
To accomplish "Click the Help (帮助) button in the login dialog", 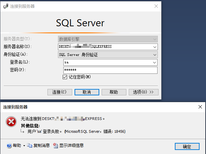I will coord(114,92).
